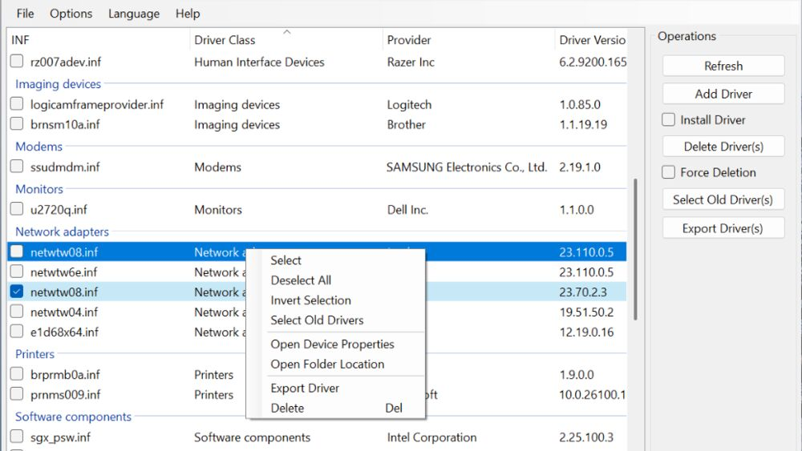The height and width of the screenshot is (451, 802).
Task: Select the Brother provider cell
Action: coord(406,125)
